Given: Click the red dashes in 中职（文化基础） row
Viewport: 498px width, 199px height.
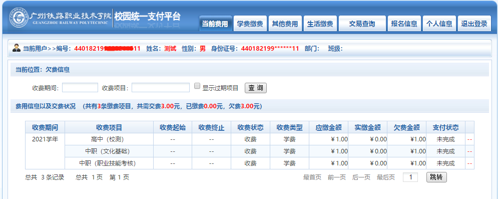Looking at the screenshot, I should pos(470,152).
